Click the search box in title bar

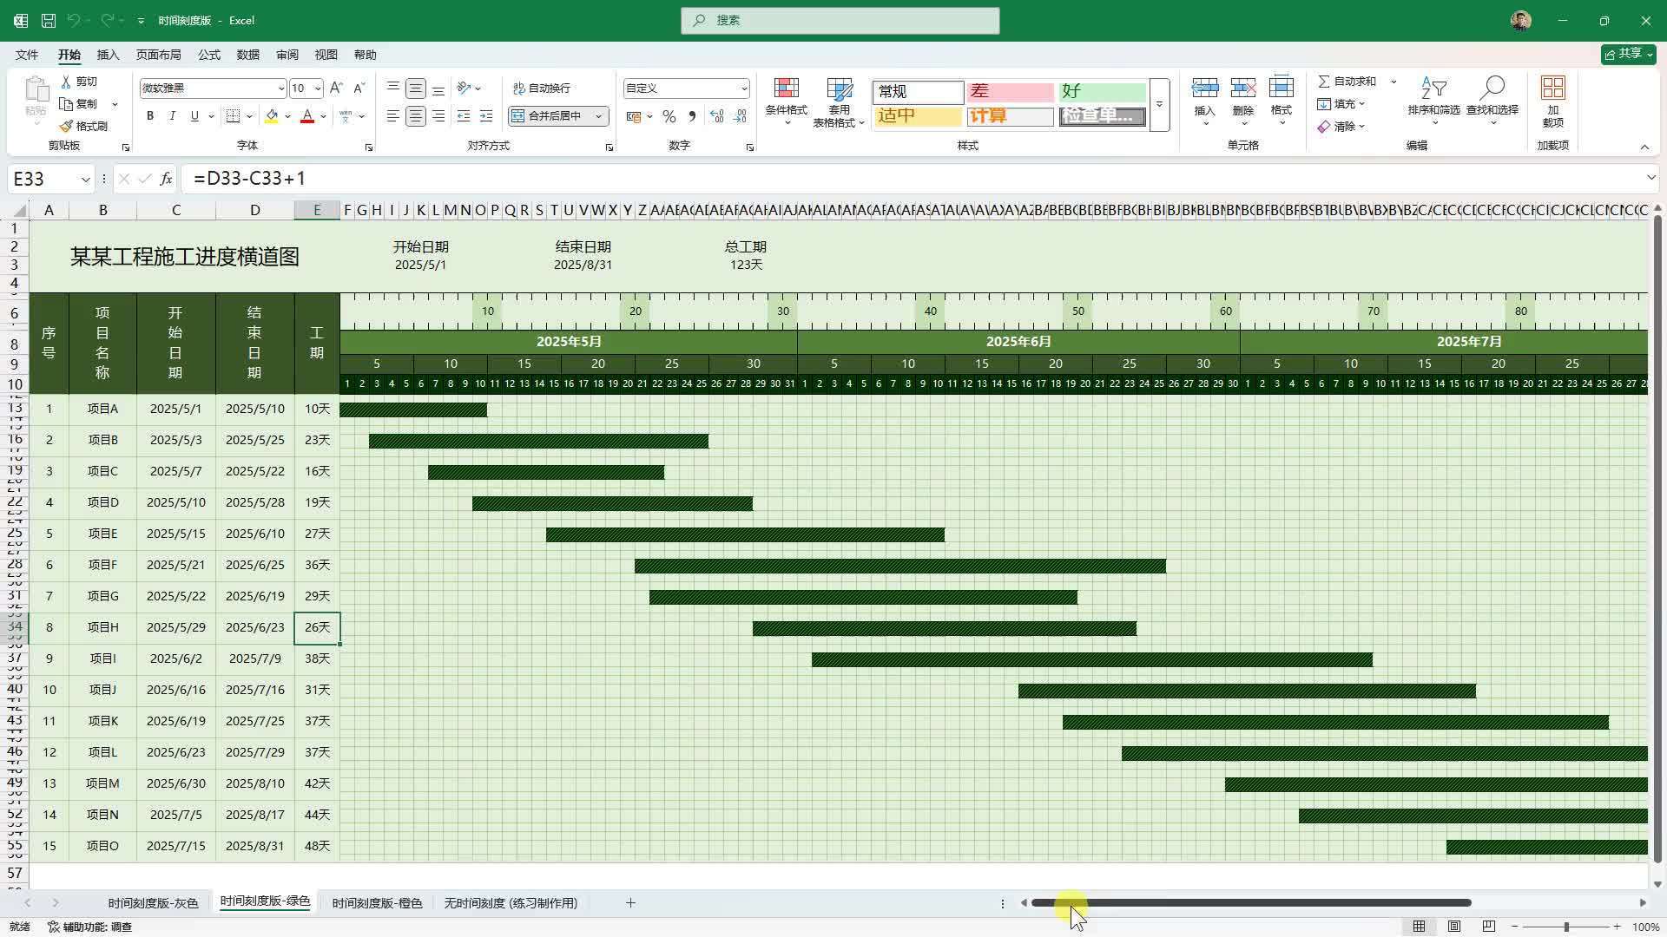(x=840, y=20)
